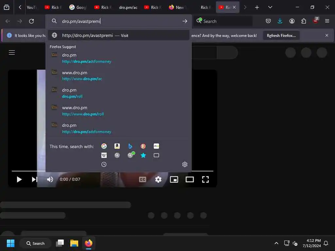Open the network status tray icon
The height and width of the screenshot is (251, 335).
(287, 243)
